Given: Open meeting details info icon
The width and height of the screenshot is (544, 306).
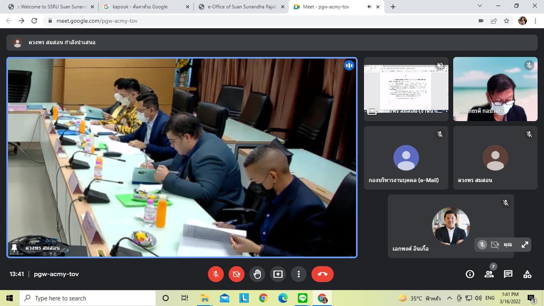Looking at the screenshot, I should tap(470, 274).
